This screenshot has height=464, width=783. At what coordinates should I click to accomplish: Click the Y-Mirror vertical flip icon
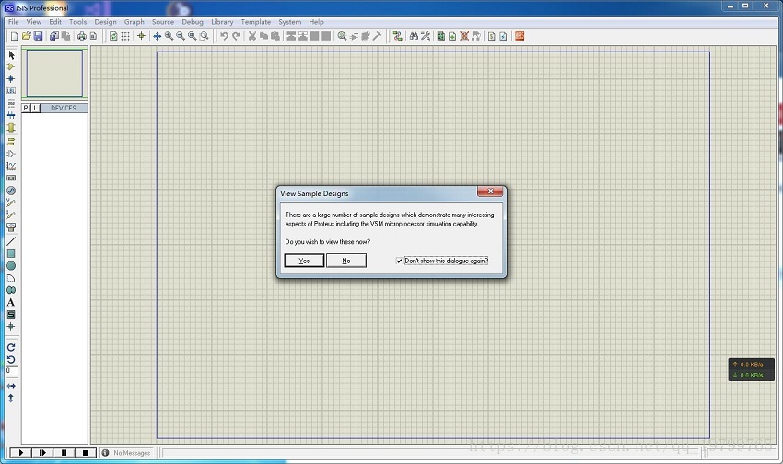pyautogui.click(x=11, y=398)
